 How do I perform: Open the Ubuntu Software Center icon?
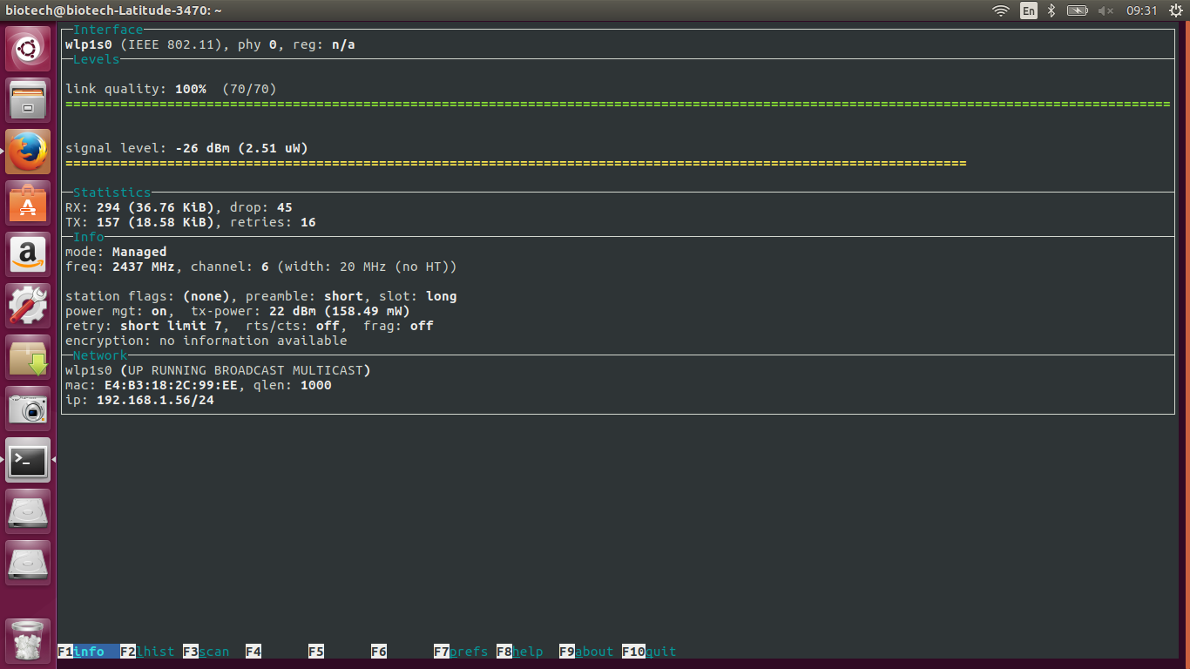click(x=28, y=202)
